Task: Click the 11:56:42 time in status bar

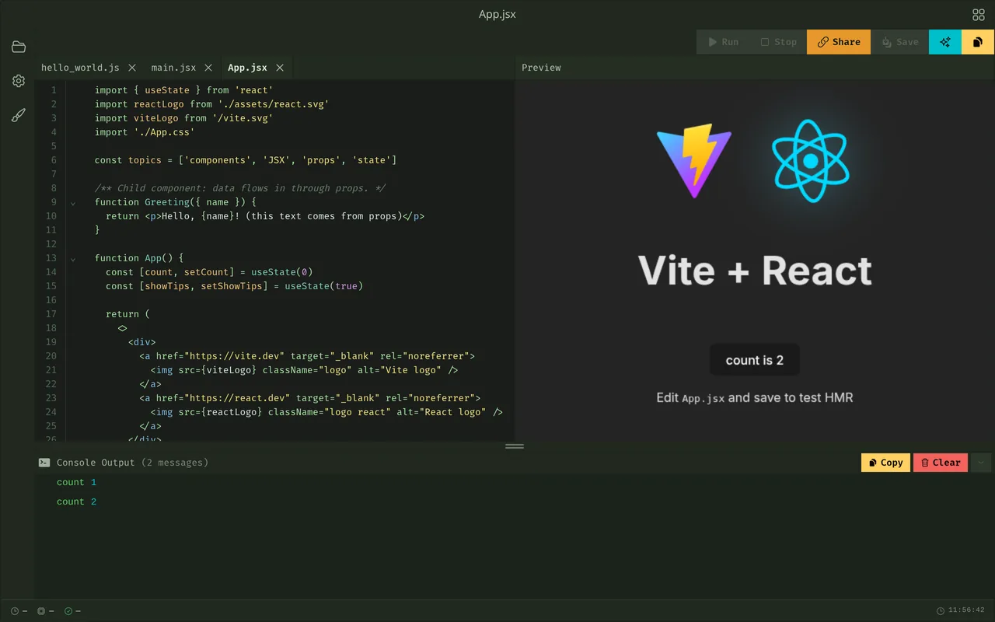Action: pos(966,611)
